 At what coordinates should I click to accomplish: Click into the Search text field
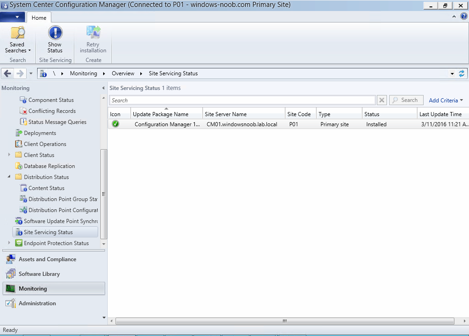242,101
